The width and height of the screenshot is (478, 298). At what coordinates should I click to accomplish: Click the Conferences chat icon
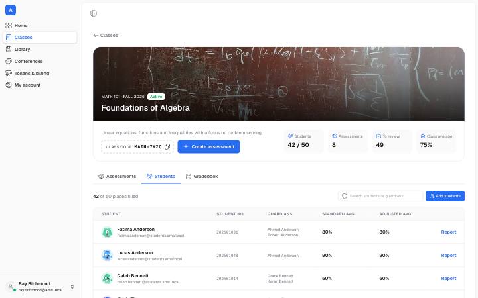9,61
